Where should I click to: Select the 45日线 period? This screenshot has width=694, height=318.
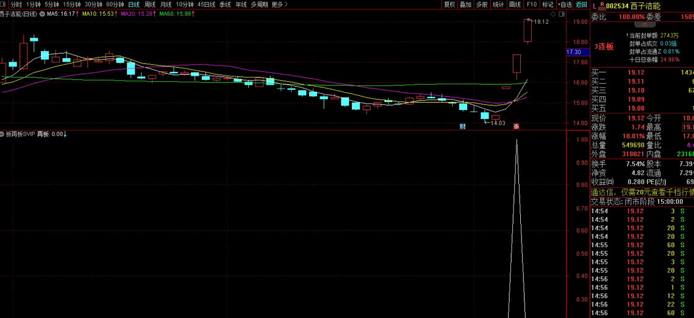point(206,4)
